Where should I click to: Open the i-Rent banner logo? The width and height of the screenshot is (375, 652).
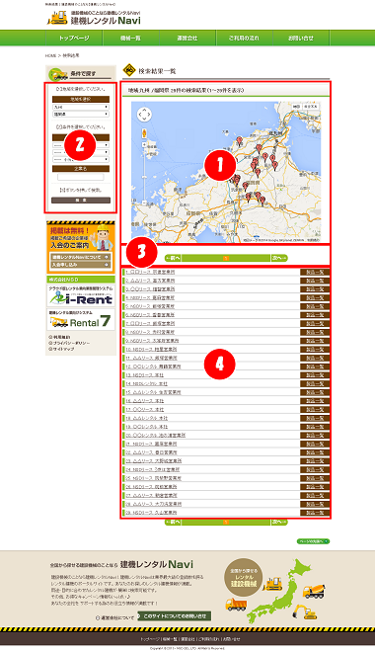[81, 296]
